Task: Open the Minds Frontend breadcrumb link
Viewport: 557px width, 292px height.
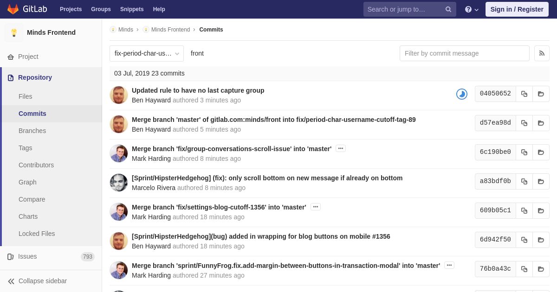Action: pyautogui.click(x=170, y=30)
